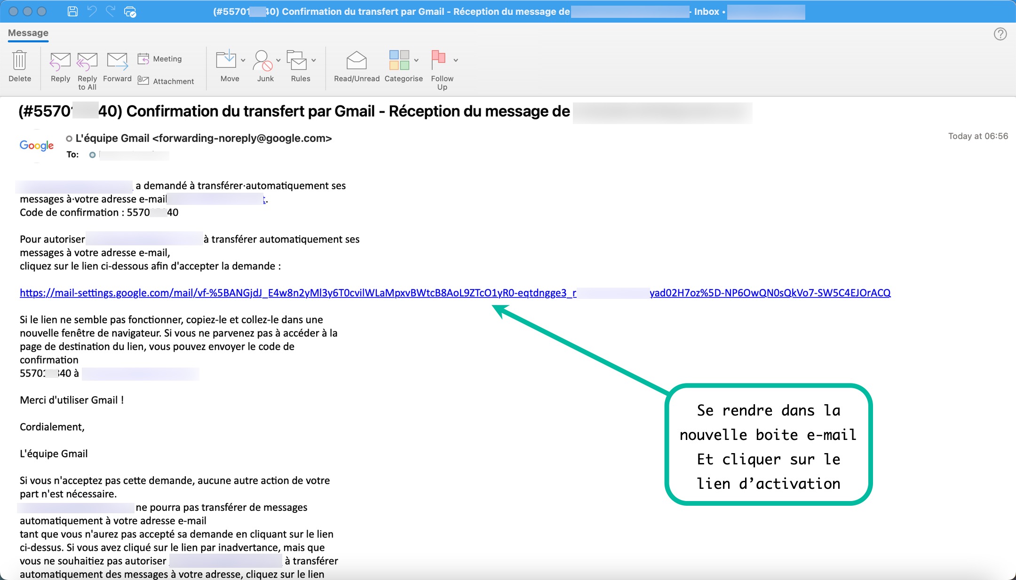The width and height of the screenshot is (1016, 580).
Task: Click the Reply to All icon
Action: coord(87,61)
